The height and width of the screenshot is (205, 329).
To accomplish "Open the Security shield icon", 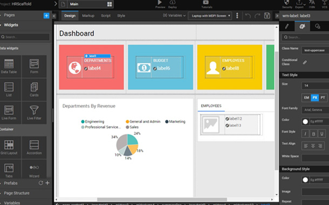I will coord(286,2).
